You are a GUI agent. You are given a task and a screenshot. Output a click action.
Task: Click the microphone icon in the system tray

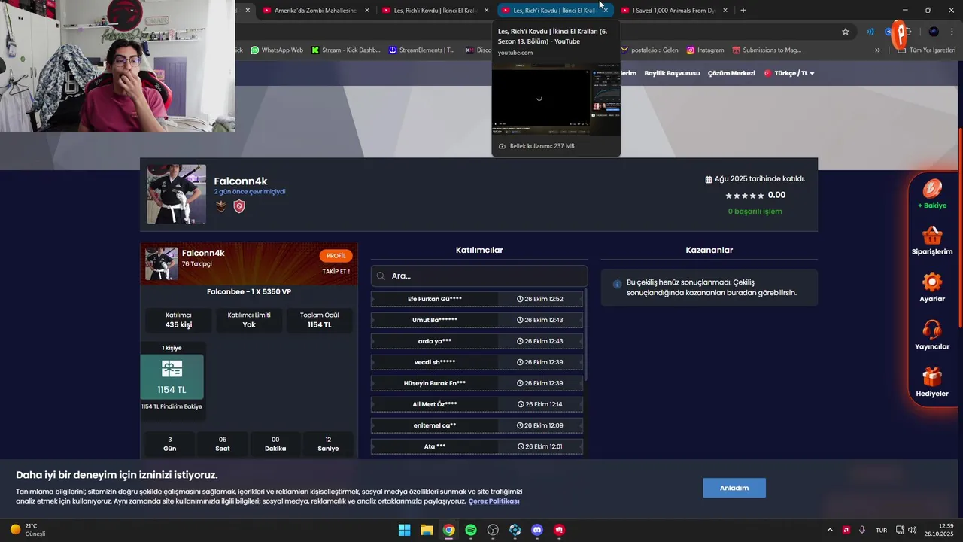pos(862,530)
